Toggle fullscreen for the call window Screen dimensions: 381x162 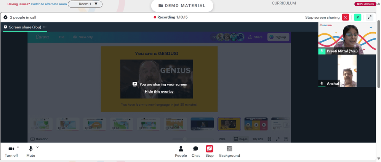tap(369, 17)
